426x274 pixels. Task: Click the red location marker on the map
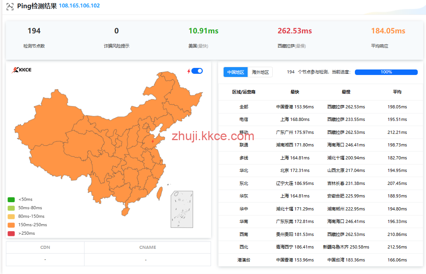152,141
